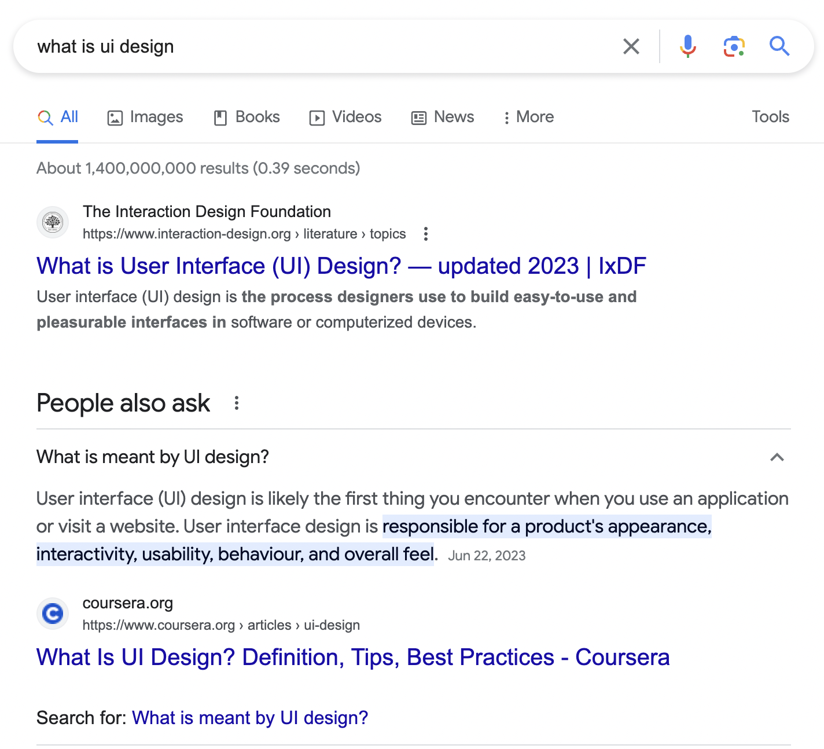The width and height of the screenshot is (824, 749).
Task: Clear the search box with the X icon
Action: (631, 46)
